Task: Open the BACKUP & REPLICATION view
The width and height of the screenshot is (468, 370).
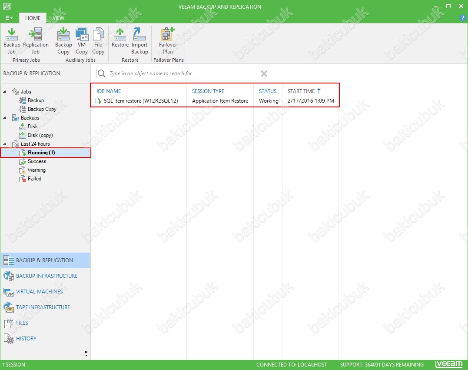Action: coord(45,260)
